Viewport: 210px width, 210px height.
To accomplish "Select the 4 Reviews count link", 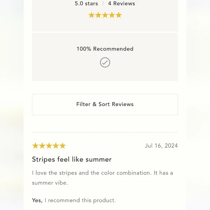I will click(x=121, y=4).
